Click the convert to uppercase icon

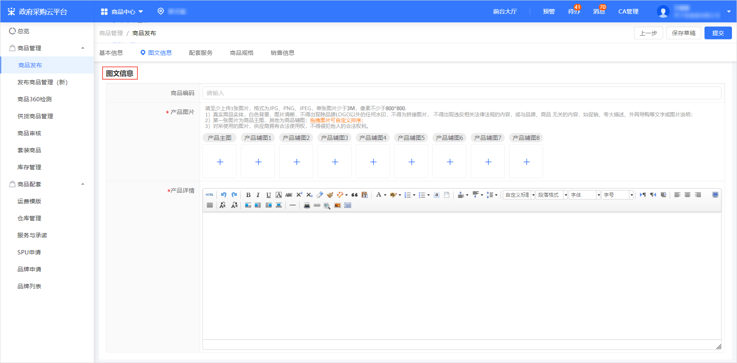223,205
